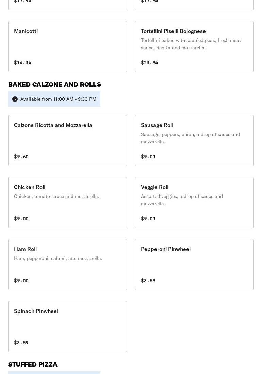Image resolution: width=262 pixels, height=374 pixels.
Task: Pick the Ham Roll menu card
Action: click(x=67, y=265)
